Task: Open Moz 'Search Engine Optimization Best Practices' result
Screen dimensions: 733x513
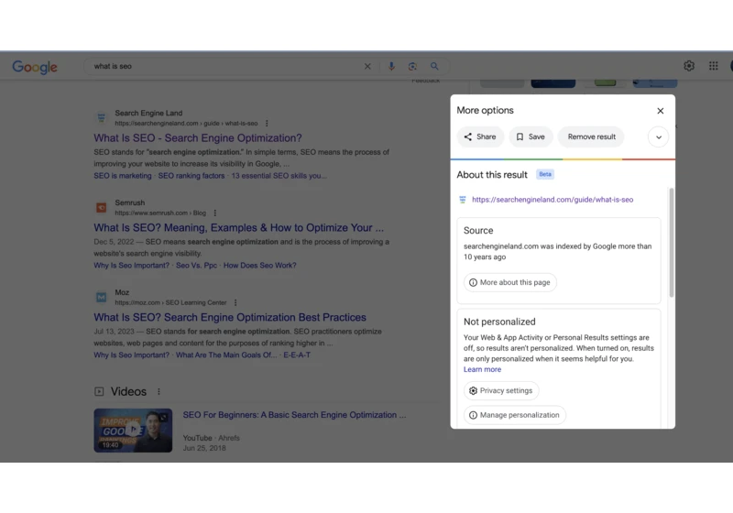Action: pyautogui.click(x=230, y=318)
